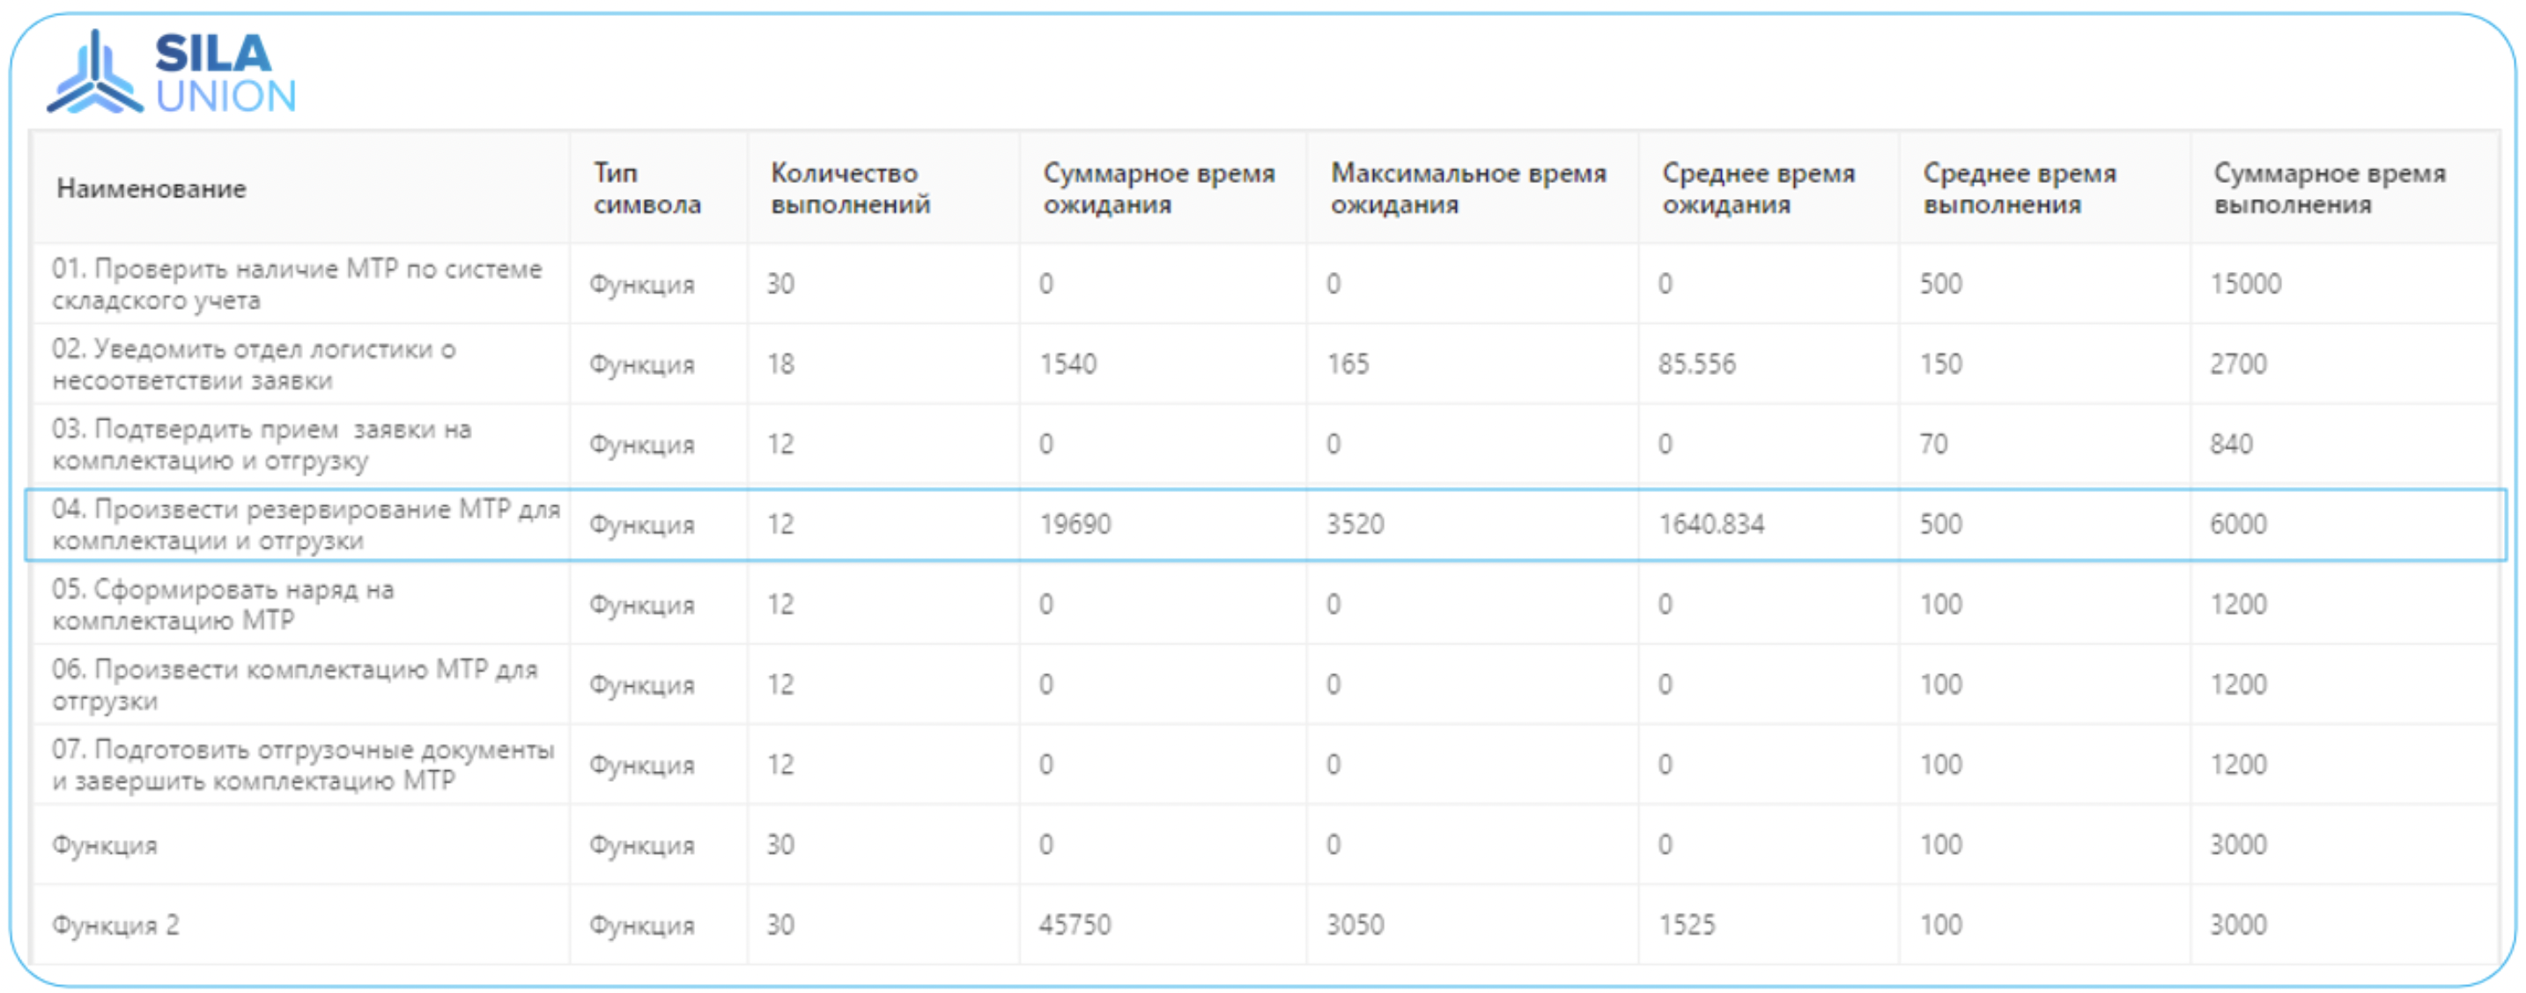The height and width of the screenshot is (993, 2526).
Task: Select row 03. Подтвердить прием заявки
Action: [x=261, y=445]
